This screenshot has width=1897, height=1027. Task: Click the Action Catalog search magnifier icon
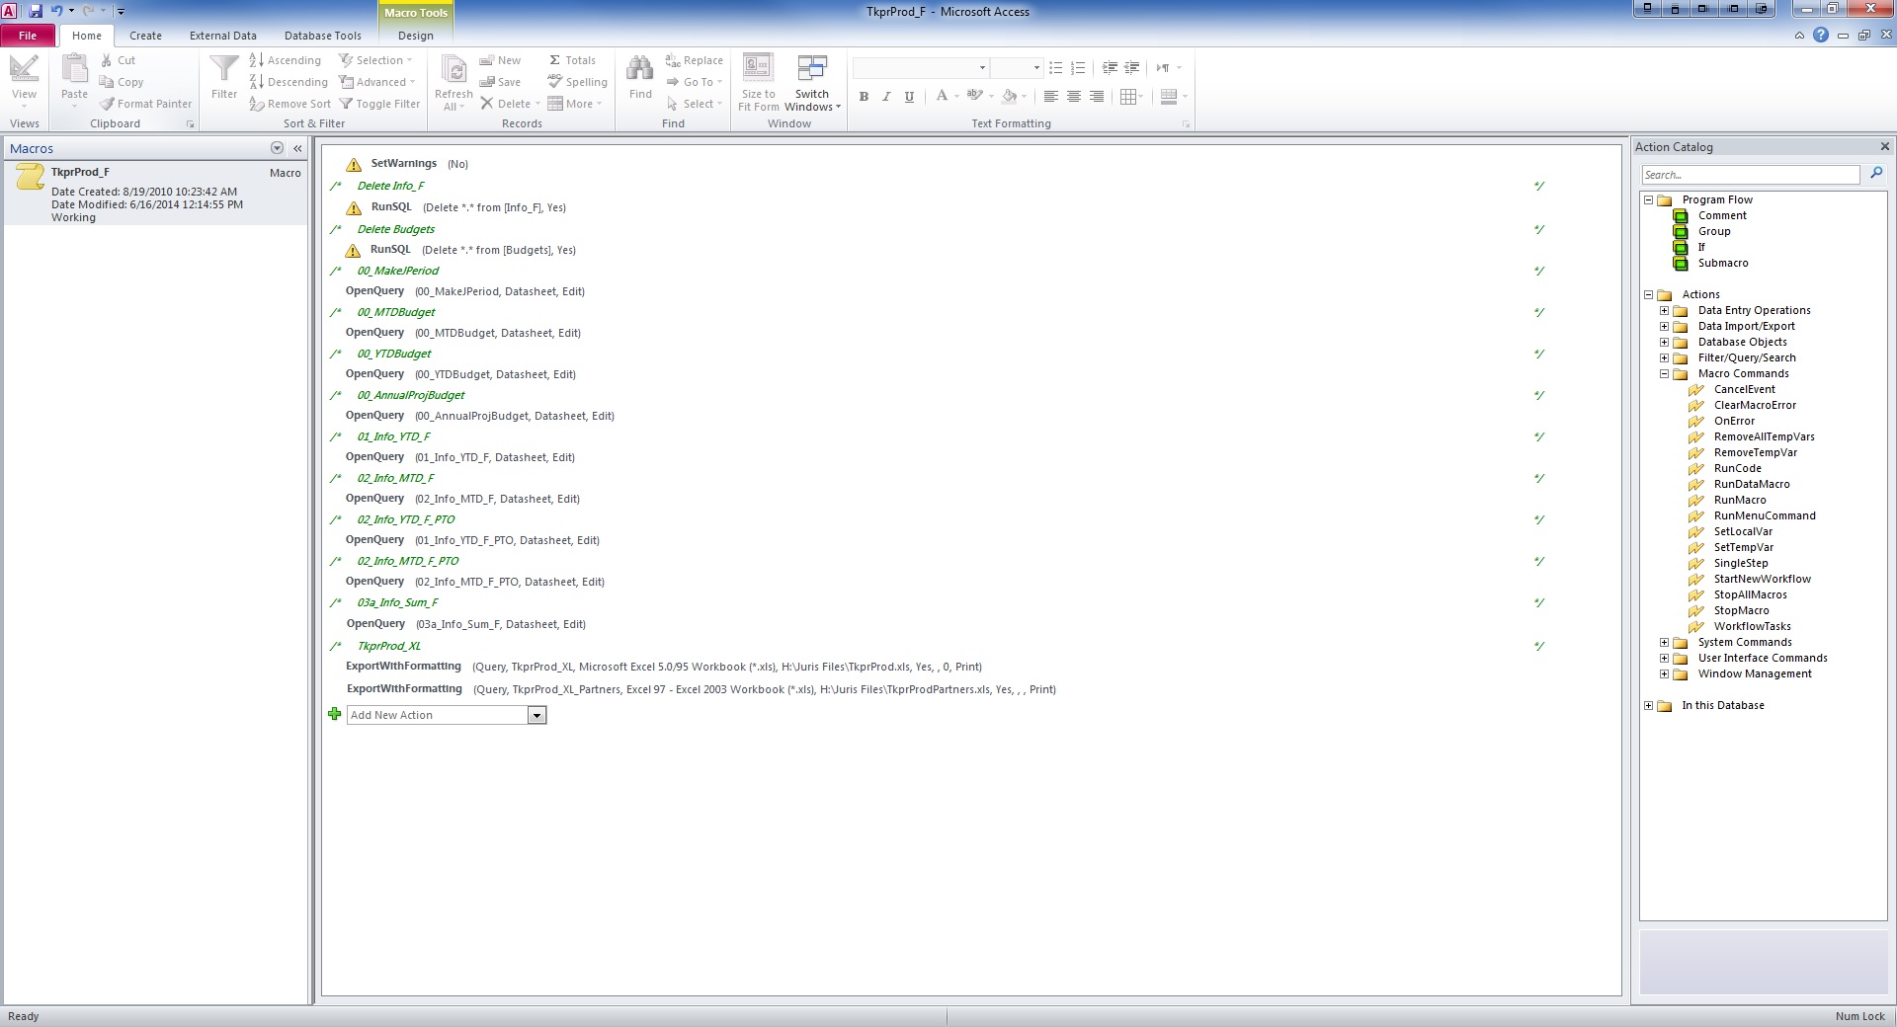(x=1876, y=174)
